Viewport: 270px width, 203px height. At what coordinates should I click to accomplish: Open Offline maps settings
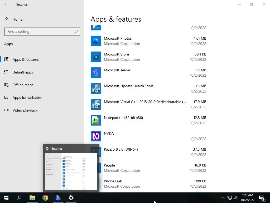click(x=42, y=85)
